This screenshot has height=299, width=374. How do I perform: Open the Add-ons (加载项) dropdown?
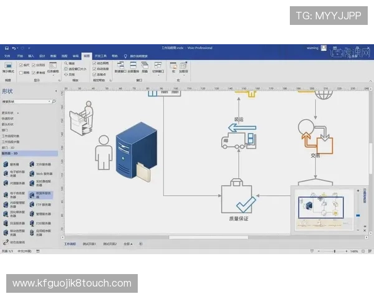point(183,68)
